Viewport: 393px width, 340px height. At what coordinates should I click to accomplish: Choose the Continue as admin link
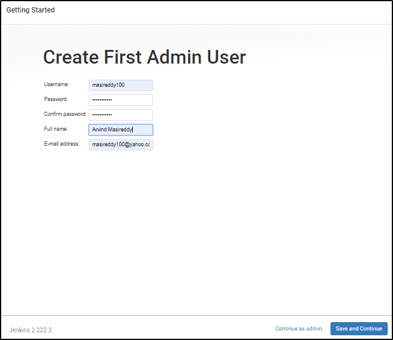[298, 329]
